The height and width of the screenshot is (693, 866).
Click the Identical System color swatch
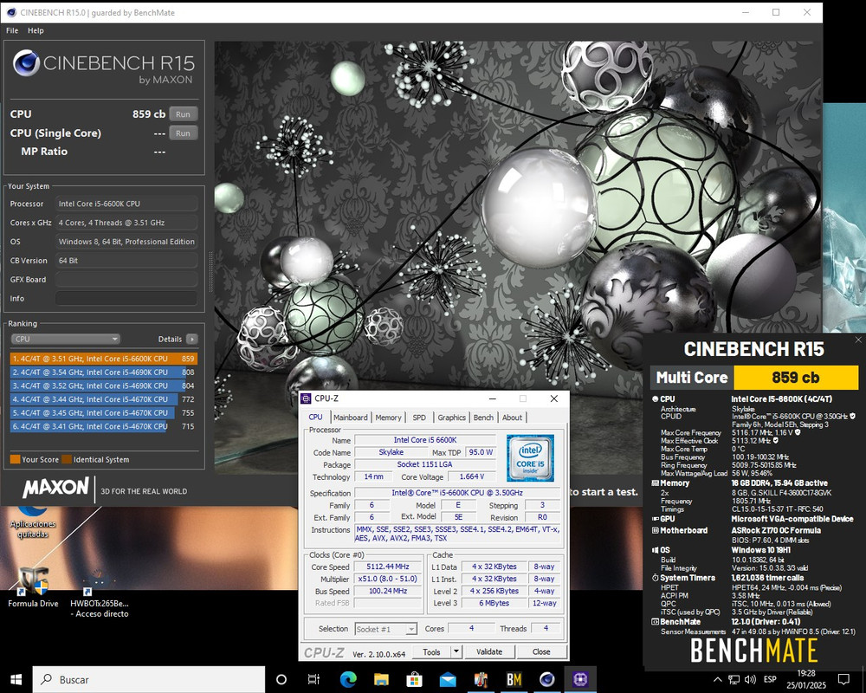(67, 459)
